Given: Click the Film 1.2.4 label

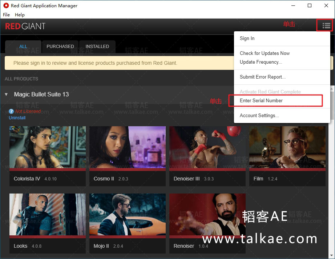Looking at the screenshot, I should pos(265,179).
